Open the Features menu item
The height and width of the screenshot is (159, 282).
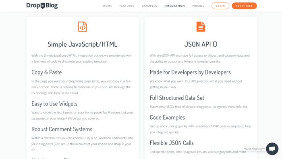click(127, 6)
